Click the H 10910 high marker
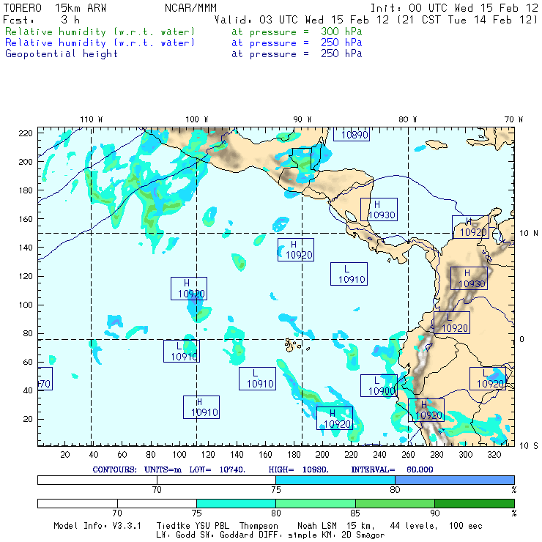Screen dimensions: 542x542 coord(201,407)
